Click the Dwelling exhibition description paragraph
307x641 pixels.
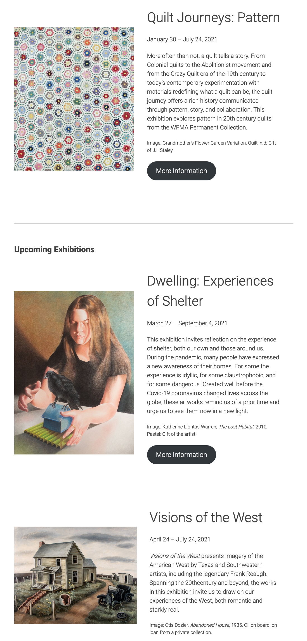tap(213, 375)
